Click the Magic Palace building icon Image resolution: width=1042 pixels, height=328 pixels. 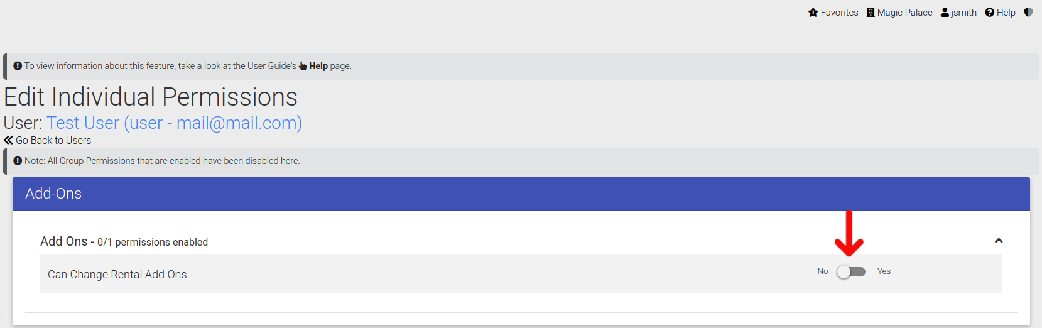(871, 13)
